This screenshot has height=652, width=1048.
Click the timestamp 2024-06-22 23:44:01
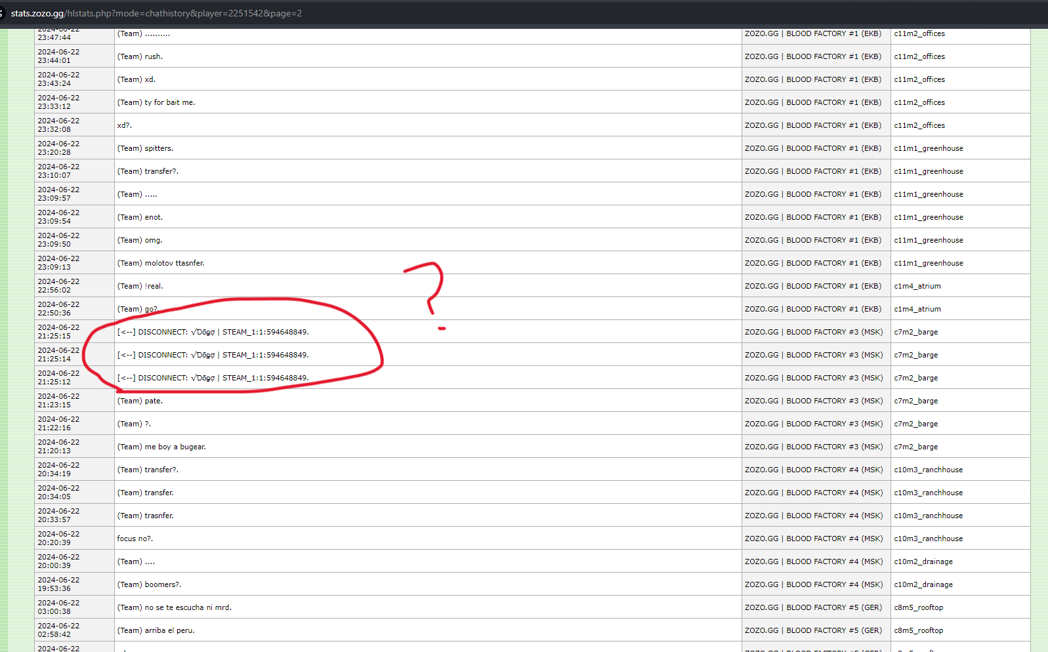tap(58, 56)
